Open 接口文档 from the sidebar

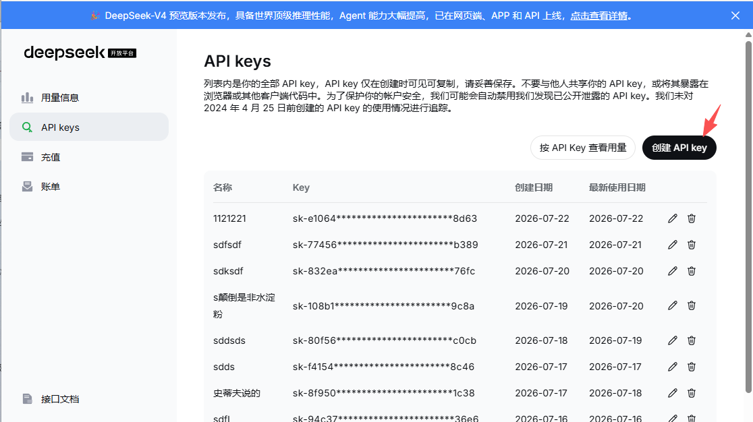point(89,399)
